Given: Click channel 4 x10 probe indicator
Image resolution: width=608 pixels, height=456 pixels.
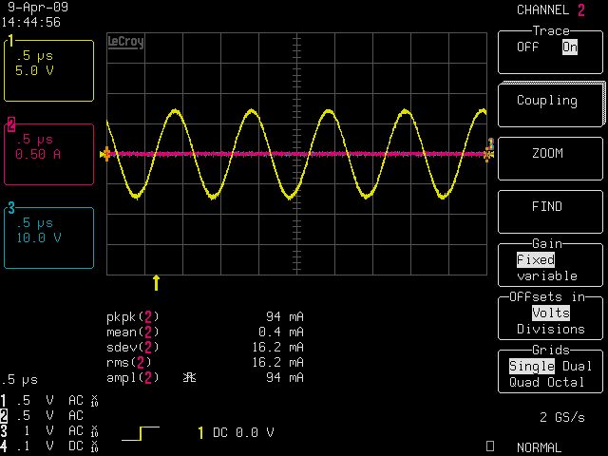Looking at the screenshot, I should tap(94, 446).
